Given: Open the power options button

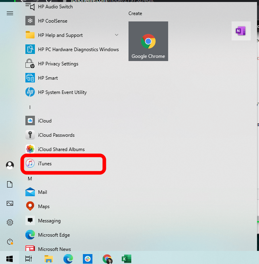Looking at the screenshot, I should (10, 242).
